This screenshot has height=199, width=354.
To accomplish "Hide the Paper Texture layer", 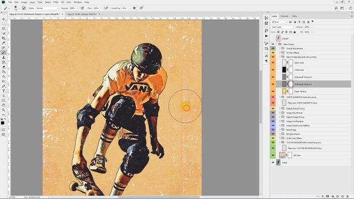I will (x=273, y=91).
